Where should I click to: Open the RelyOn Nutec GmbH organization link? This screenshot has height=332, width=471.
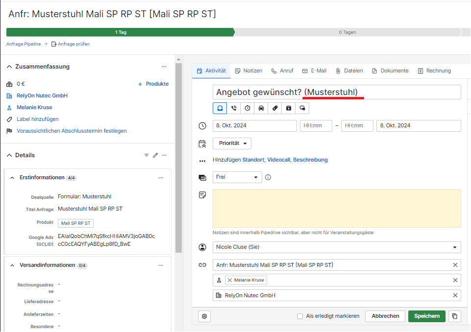click(42, 95)
